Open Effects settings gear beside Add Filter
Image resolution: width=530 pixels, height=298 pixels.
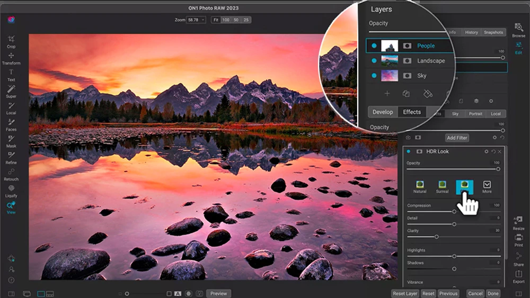pyautogui.click(x=494, y=138)
